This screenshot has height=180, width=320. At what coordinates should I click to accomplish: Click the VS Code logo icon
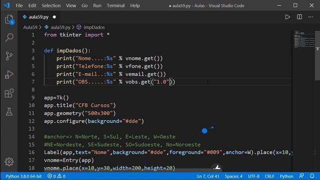[x=6, y=5]
